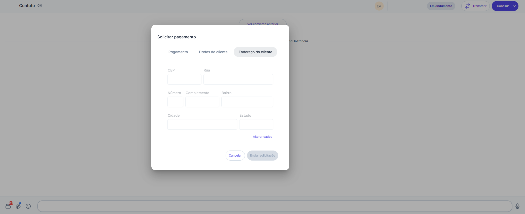Click the Alterar dados link

pyautogui.click(x=262, y=137)
